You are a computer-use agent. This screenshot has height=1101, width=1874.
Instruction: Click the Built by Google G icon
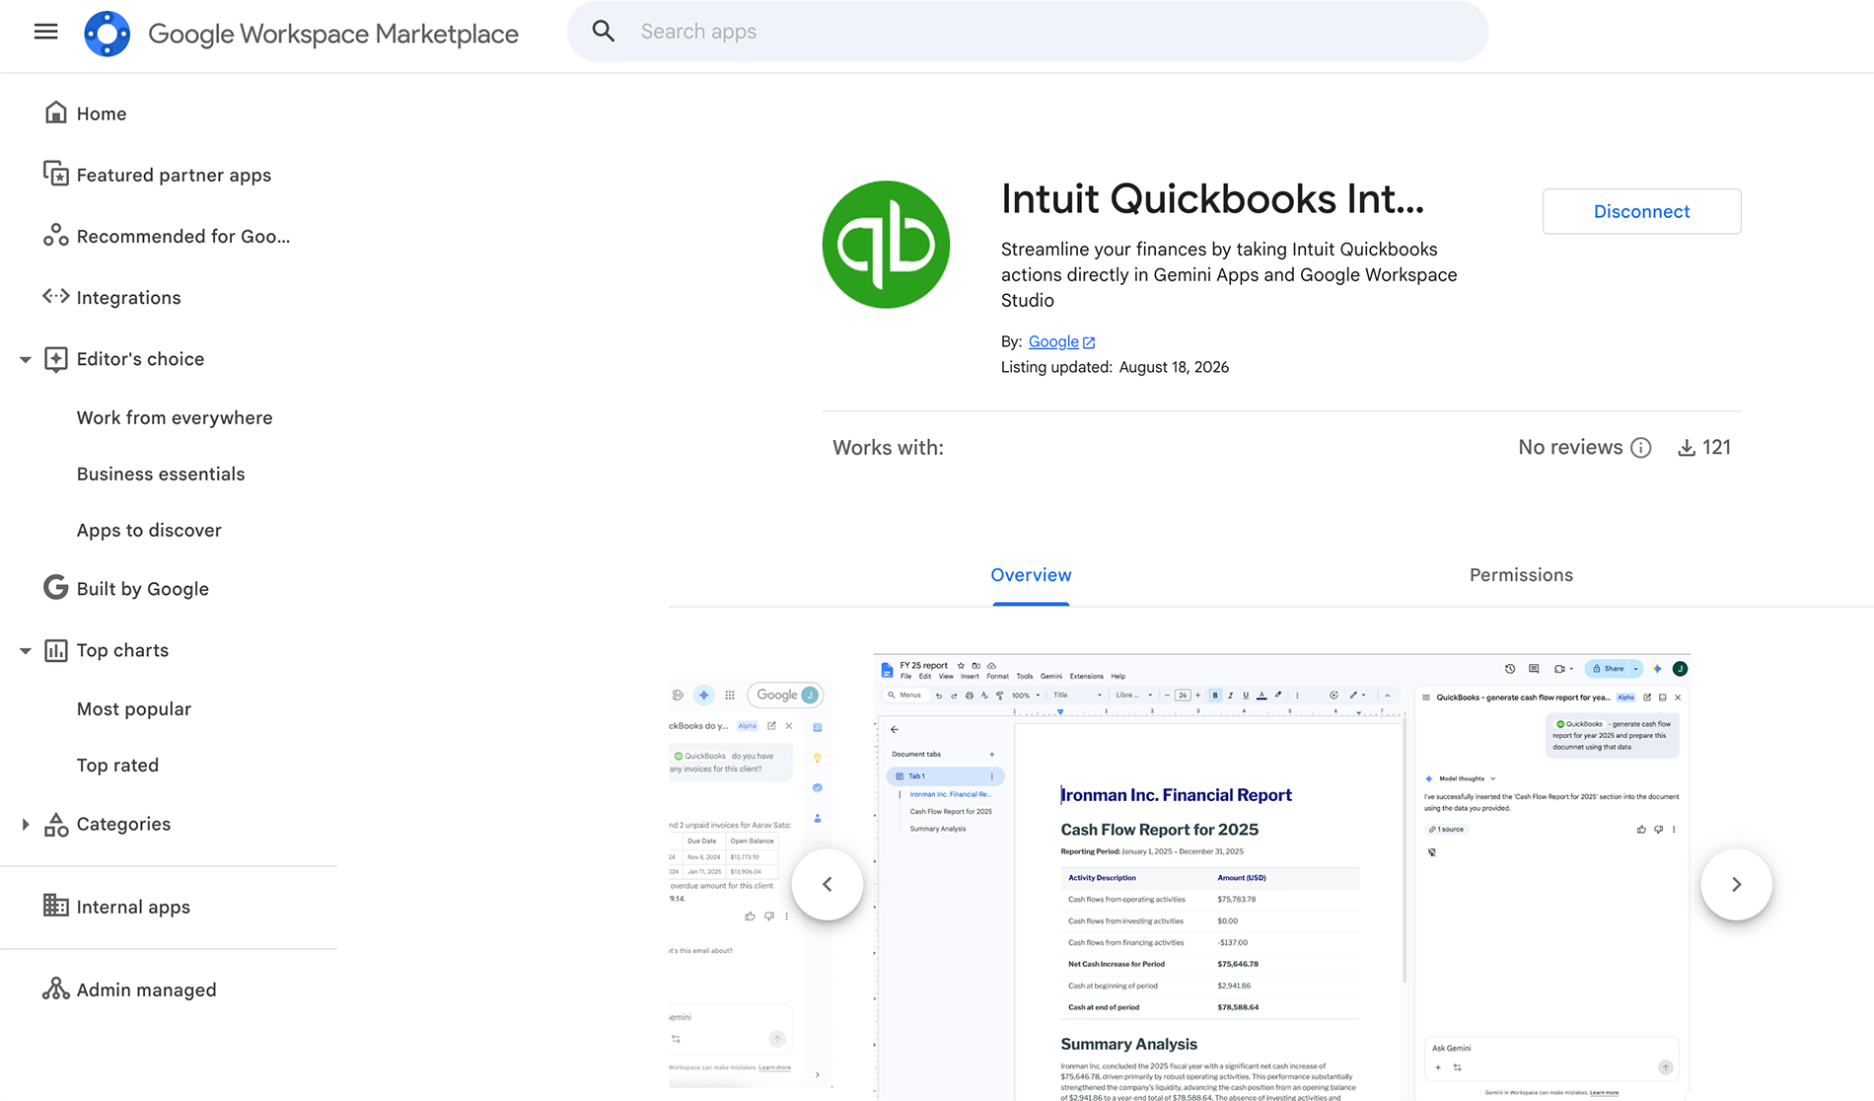tap(56, 588)
